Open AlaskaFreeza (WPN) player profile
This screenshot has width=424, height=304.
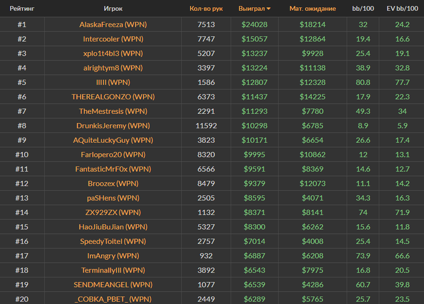[113, 25]
